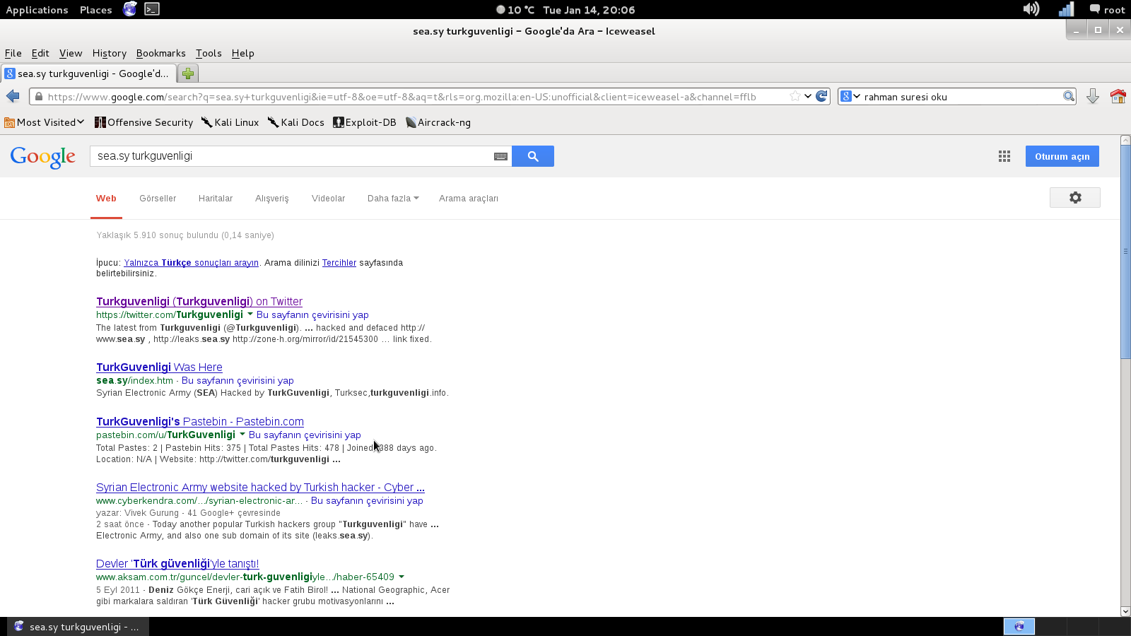The width and height of the screenshot is (1131, 636).
Task: Open Exploit-DB bookmark
Action: click(365, 122)
